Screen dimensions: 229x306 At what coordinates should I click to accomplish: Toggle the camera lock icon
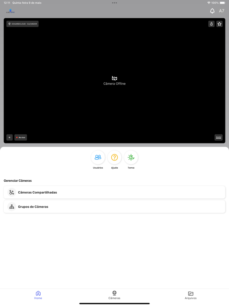pos(211,24)
